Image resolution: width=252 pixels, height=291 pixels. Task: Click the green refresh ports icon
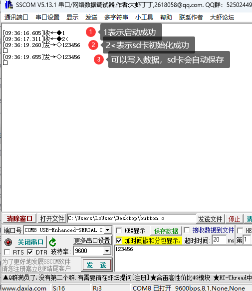click(52, 242)
